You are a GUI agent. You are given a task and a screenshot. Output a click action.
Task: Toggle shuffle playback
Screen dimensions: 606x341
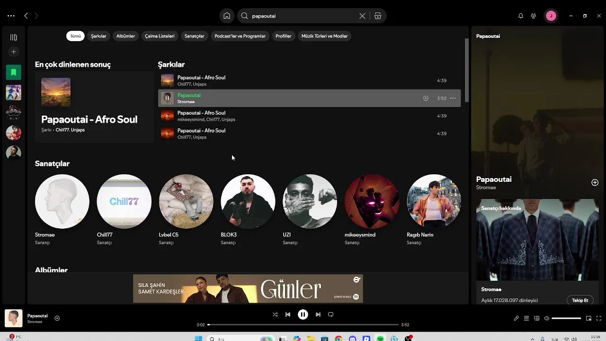pos(275,314)
